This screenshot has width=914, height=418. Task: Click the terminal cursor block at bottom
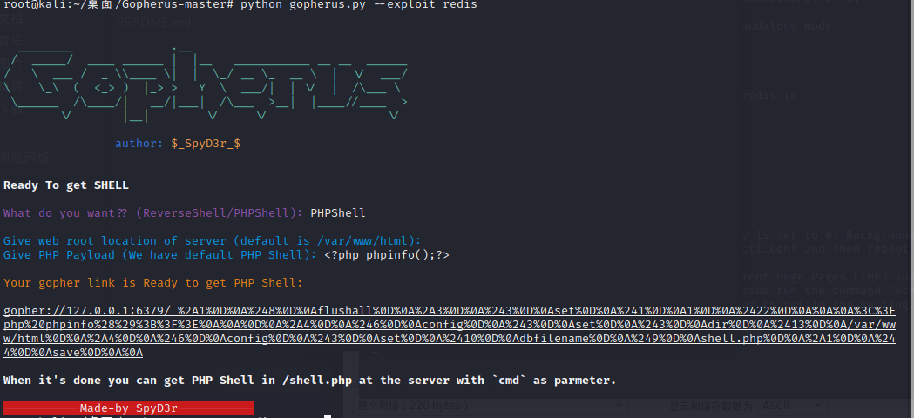coord(328,416)
